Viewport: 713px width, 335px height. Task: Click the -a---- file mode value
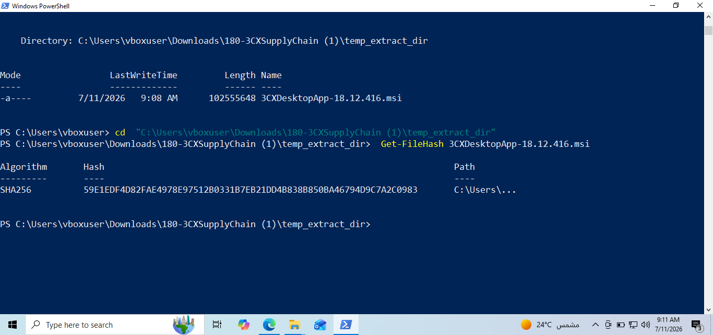[x=16, y=98]
